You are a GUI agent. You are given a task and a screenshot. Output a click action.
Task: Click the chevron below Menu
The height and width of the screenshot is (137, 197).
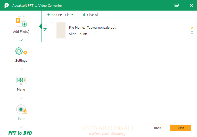click(21, 98)
